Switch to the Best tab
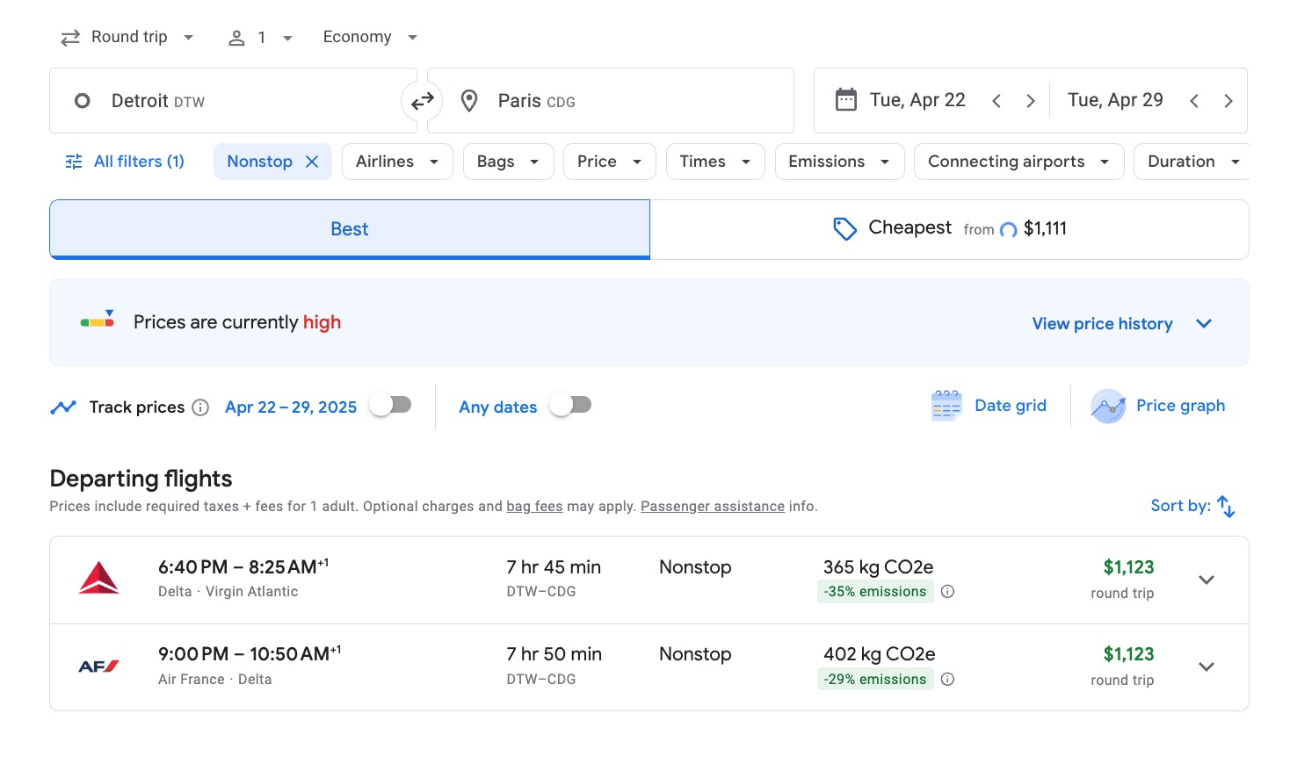 click(x=349, y=228)
